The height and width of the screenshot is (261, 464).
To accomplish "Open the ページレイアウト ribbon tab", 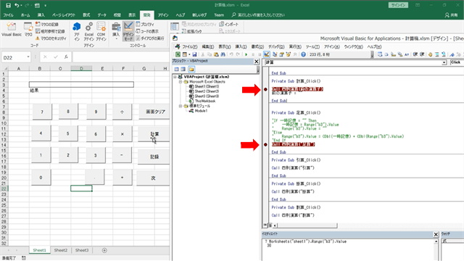I will [64, 14].
